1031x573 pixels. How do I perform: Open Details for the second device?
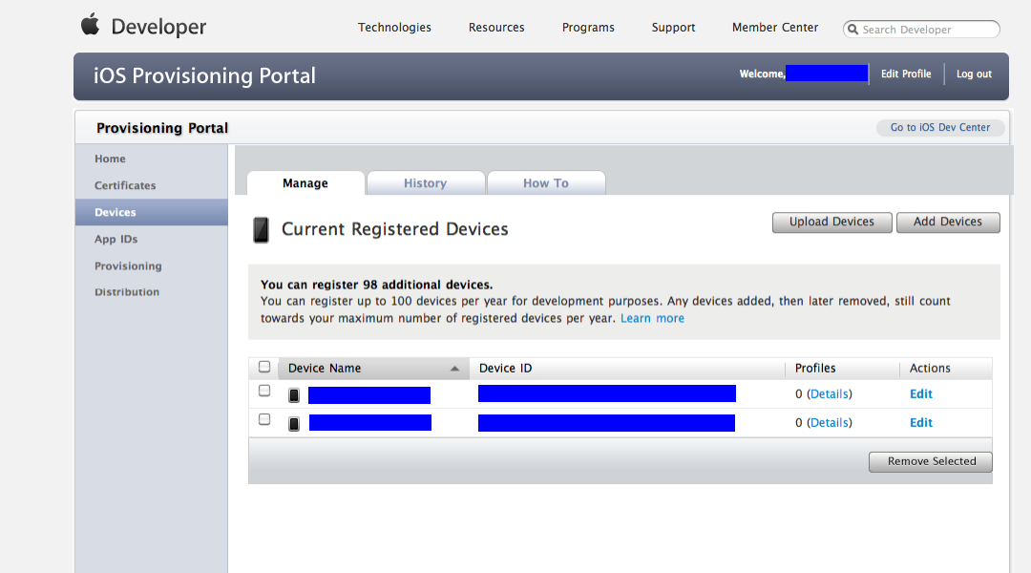829,423
